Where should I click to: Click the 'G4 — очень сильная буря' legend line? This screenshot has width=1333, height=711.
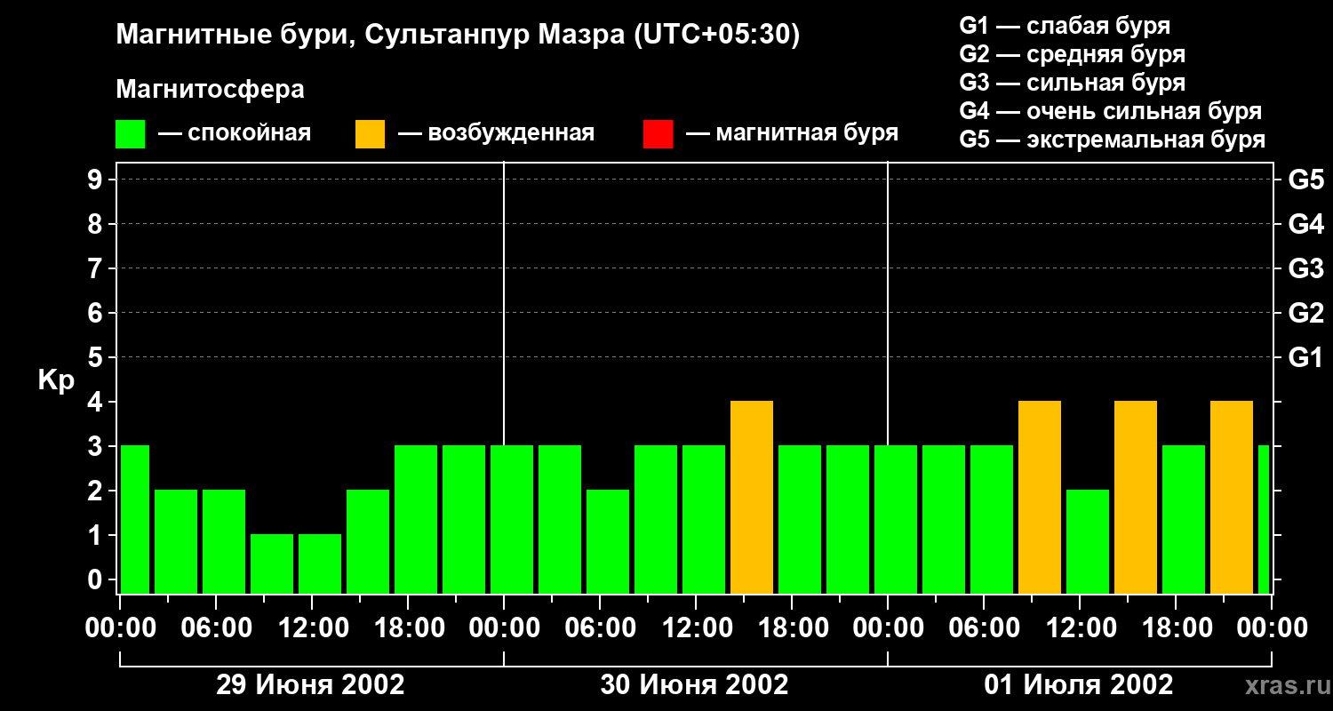pyautogui.click(x=1111, y=111)
